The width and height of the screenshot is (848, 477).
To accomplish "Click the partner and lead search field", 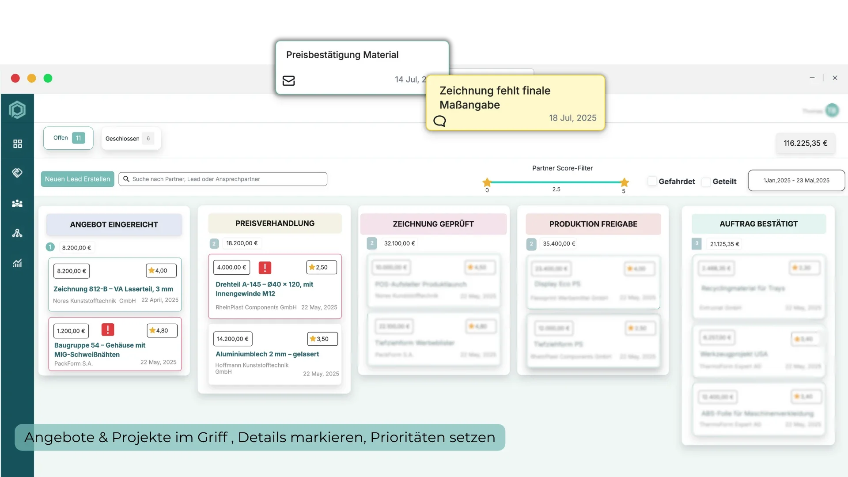I will (x=223, y=179).
